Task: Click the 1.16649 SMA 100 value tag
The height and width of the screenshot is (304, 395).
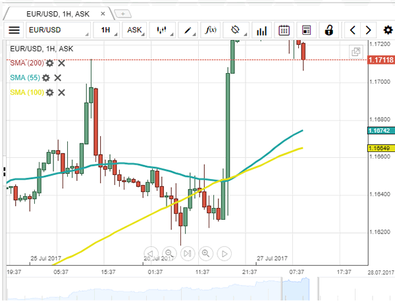Action: [x=381, y=148]
